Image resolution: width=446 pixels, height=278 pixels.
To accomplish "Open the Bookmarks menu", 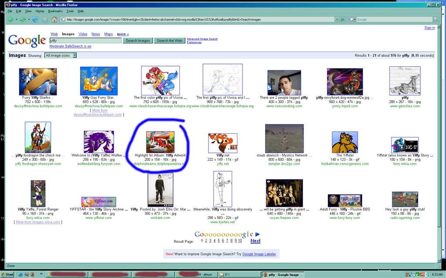I will (55, 11).
